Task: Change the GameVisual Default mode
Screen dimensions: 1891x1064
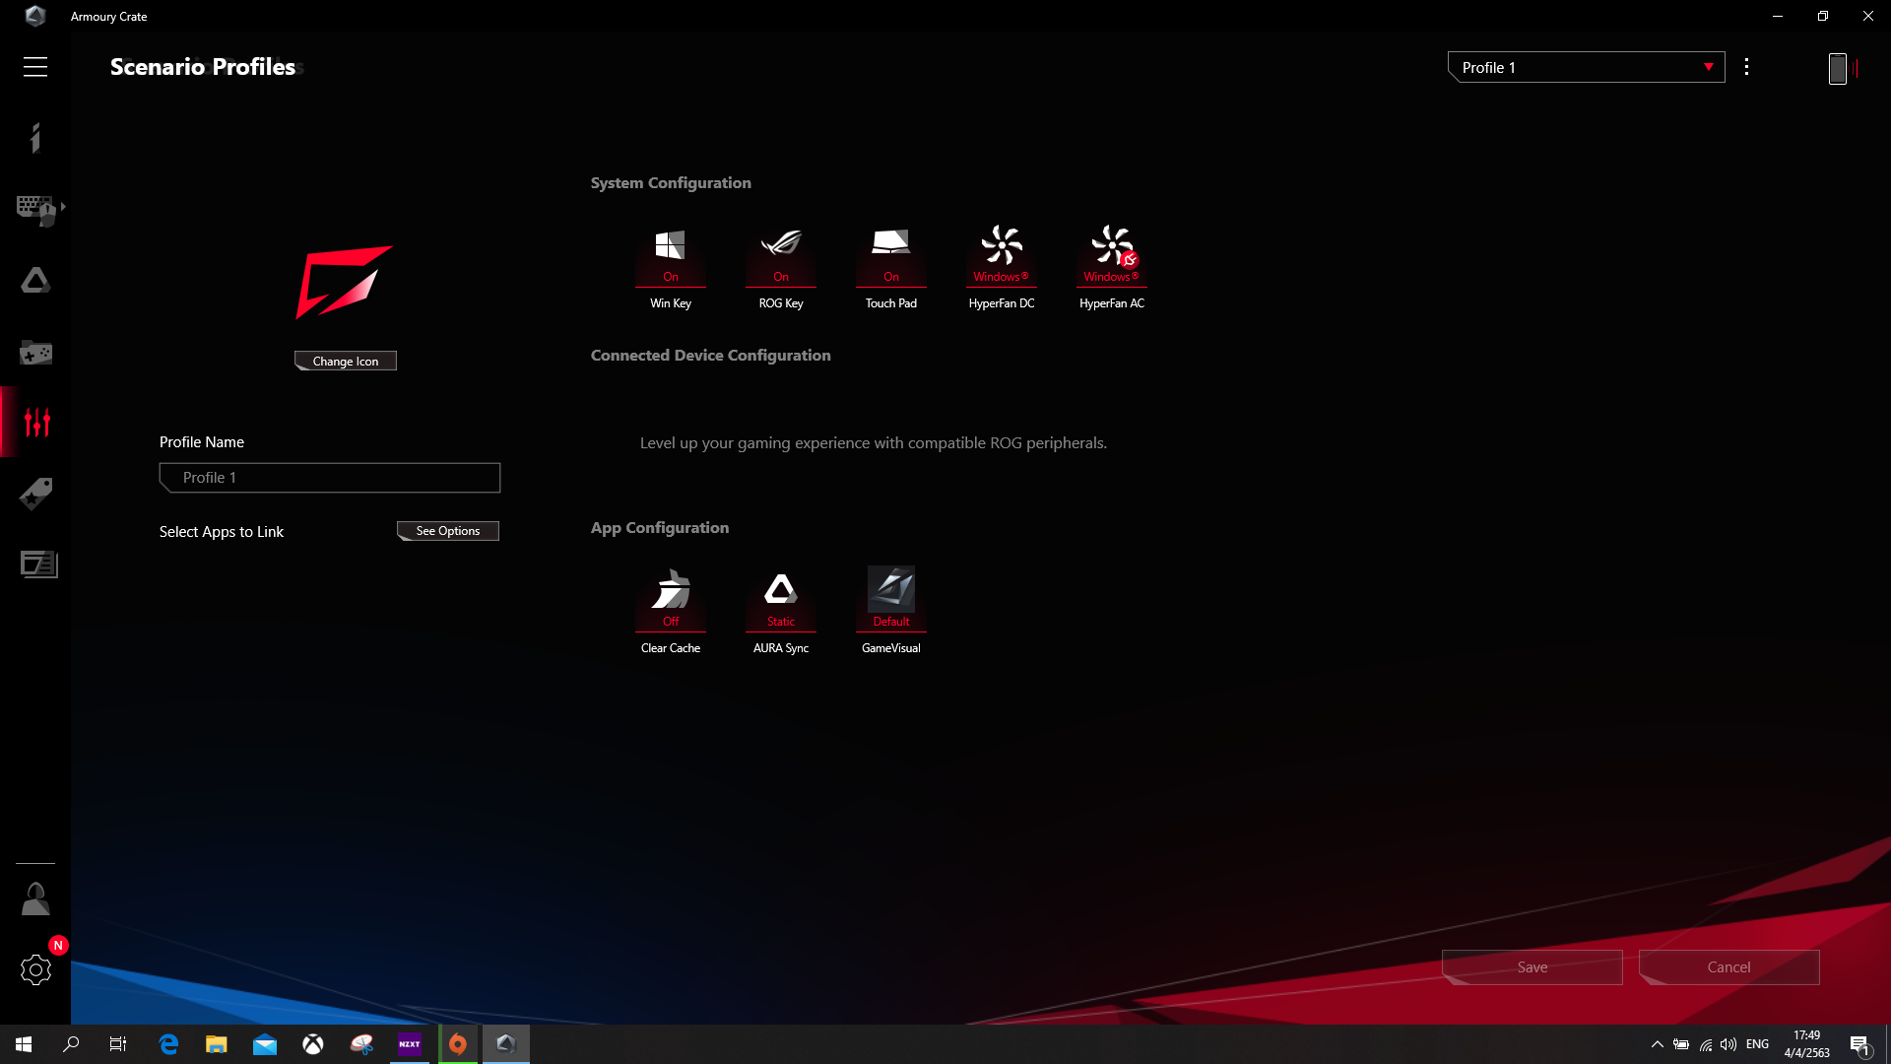Action: pos(891,612)
